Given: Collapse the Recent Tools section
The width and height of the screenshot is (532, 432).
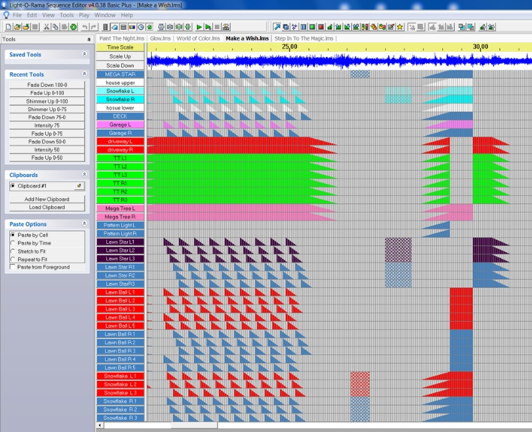Looking at the screenshot, I should coord(84,74).
